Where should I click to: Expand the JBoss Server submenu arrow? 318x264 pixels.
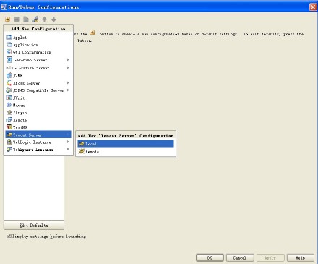pyautogui.click(x=68, y=83)
